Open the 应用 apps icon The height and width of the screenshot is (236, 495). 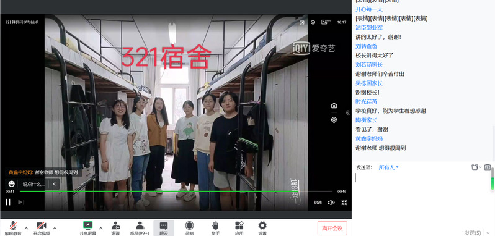tap(239, 229)
